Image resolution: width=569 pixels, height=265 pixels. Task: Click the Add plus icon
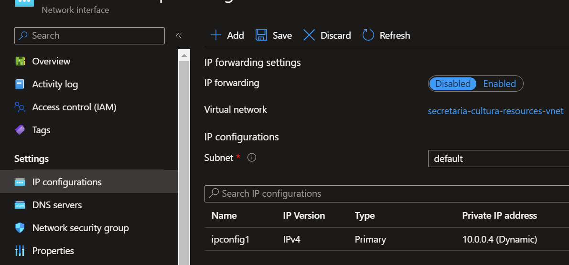[216, 35]
